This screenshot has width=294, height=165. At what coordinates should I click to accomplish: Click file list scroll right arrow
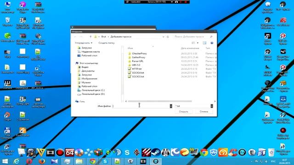[215, 101]
